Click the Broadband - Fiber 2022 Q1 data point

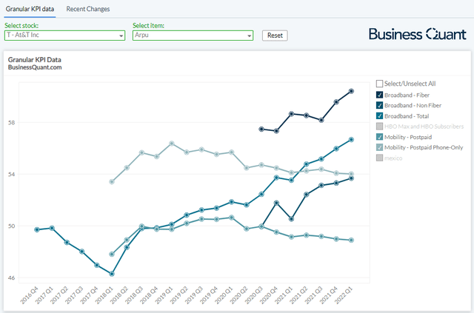351,91
